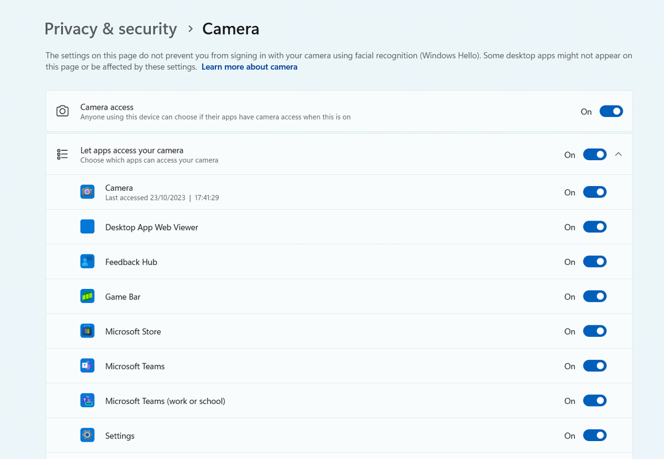Click the Camera app icon
664x459 pixels.
87,191
